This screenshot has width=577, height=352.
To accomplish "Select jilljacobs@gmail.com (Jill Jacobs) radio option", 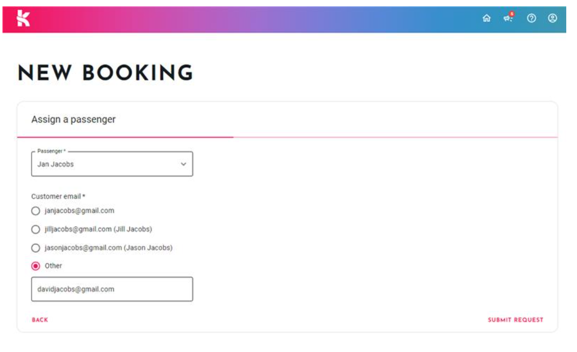I will pos(36,229).
